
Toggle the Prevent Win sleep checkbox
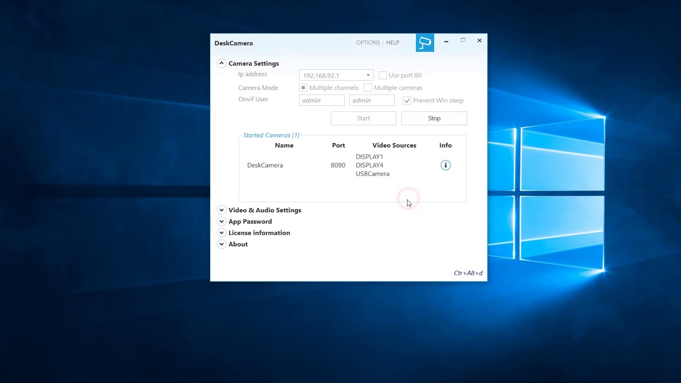pos(407,101)
